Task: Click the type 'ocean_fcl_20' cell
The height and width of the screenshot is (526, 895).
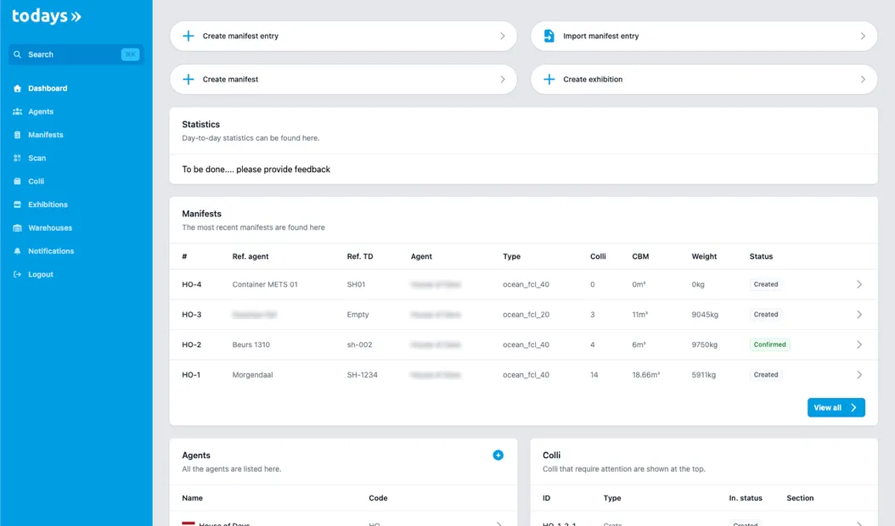Action: click(526, 315)
